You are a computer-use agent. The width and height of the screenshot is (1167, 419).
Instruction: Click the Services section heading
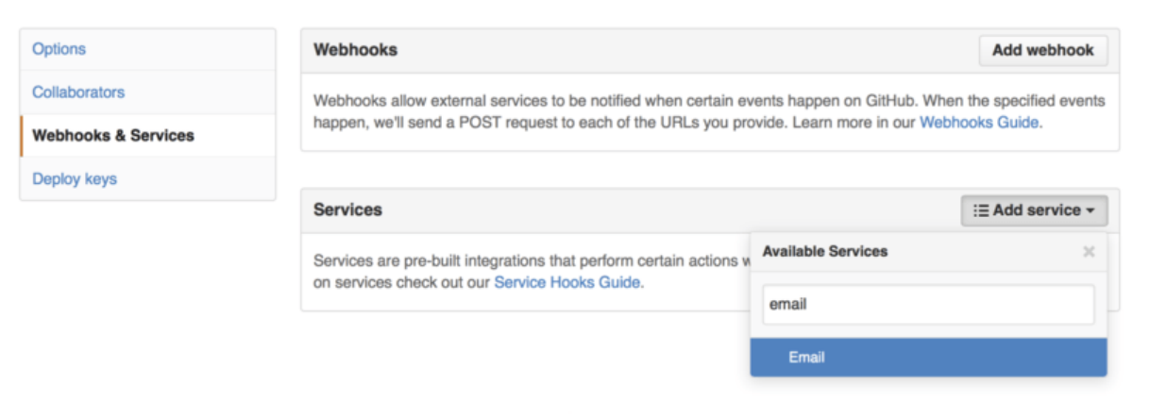(347, 210)
